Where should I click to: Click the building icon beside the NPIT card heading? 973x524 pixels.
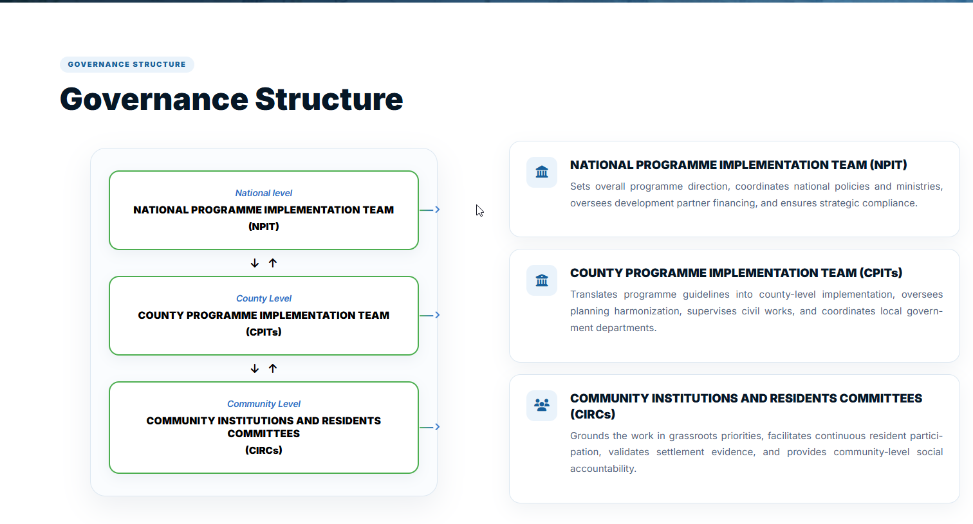click(x=542, y=172)
